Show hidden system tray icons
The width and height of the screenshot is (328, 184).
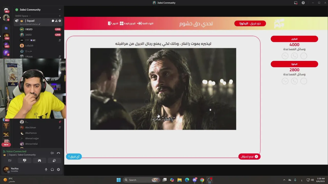pos(284,180)
